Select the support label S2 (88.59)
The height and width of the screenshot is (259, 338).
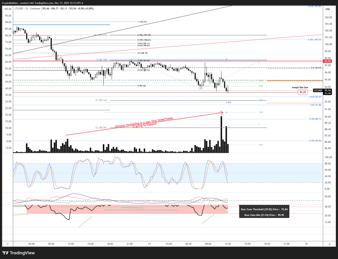point(101,128)
